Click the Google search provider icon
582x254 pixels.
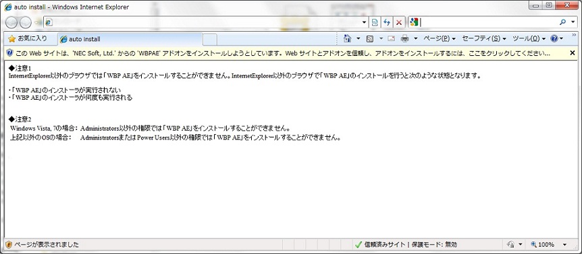click(x=415, y=22)
